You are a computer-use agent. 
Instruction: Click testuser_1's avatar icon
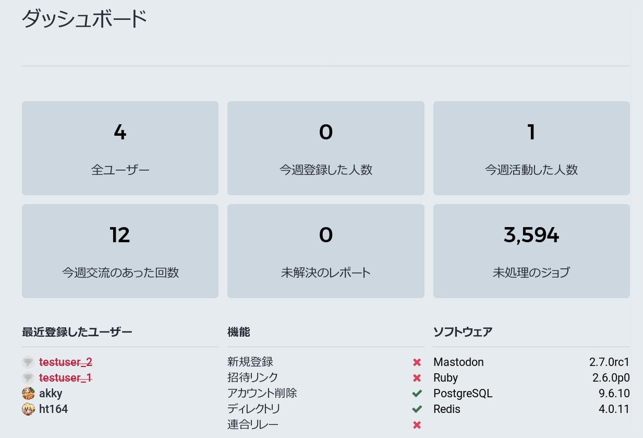click(x=28, y=377)
